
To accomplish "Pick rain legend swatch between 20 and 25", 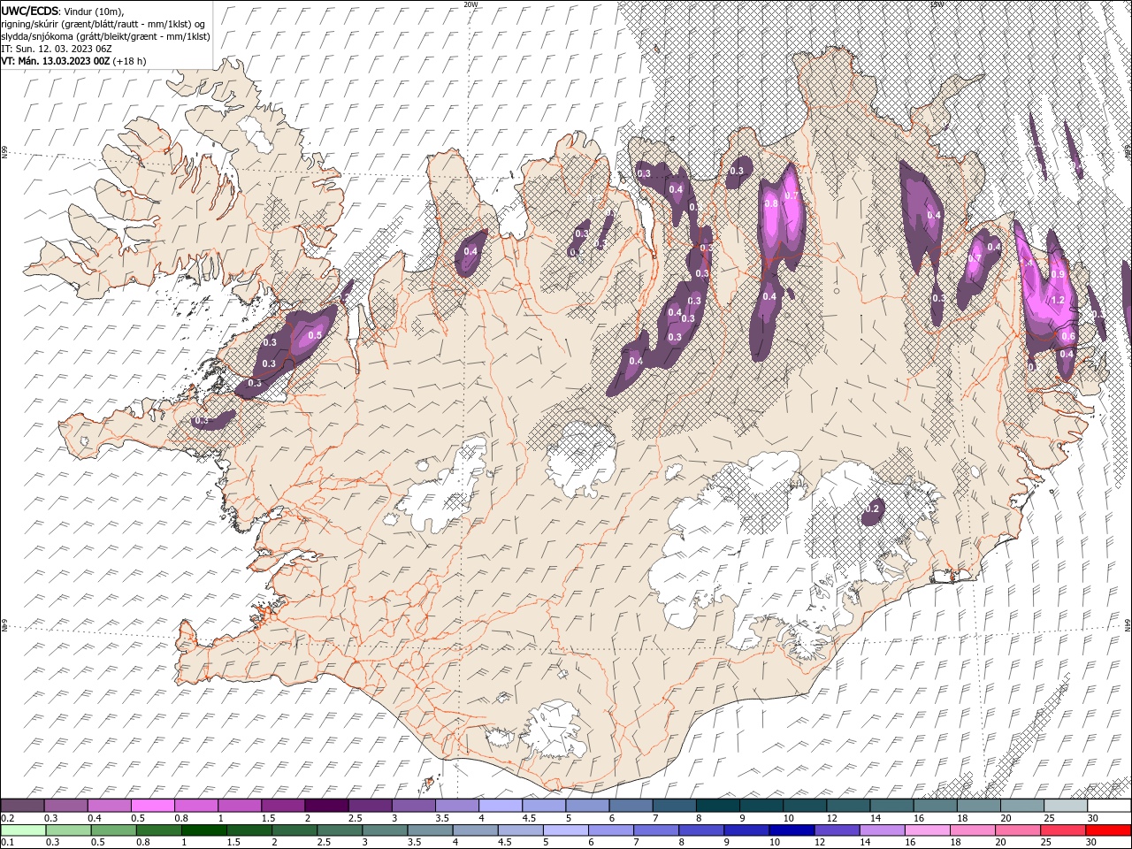I will [1018, 830].
